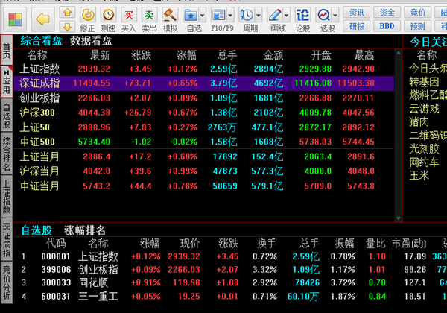The width and height of the screenshot is (447, 313).
Task: Switch to the 数据看盘 tab
Action: pyautogui.click(x=92, y=41)
